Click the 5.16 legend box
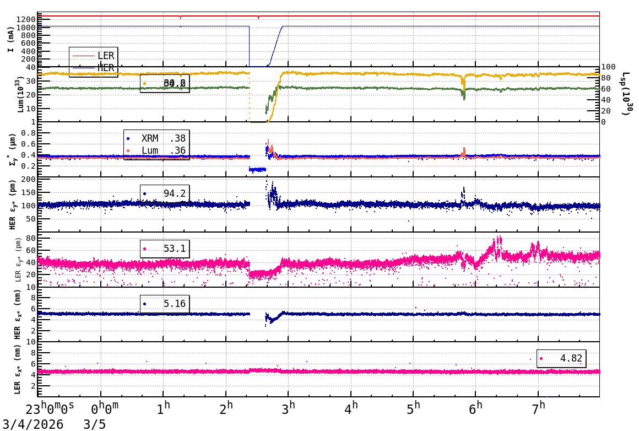The width and height of the screenshot is (639, 431). [x=165, y=304]
